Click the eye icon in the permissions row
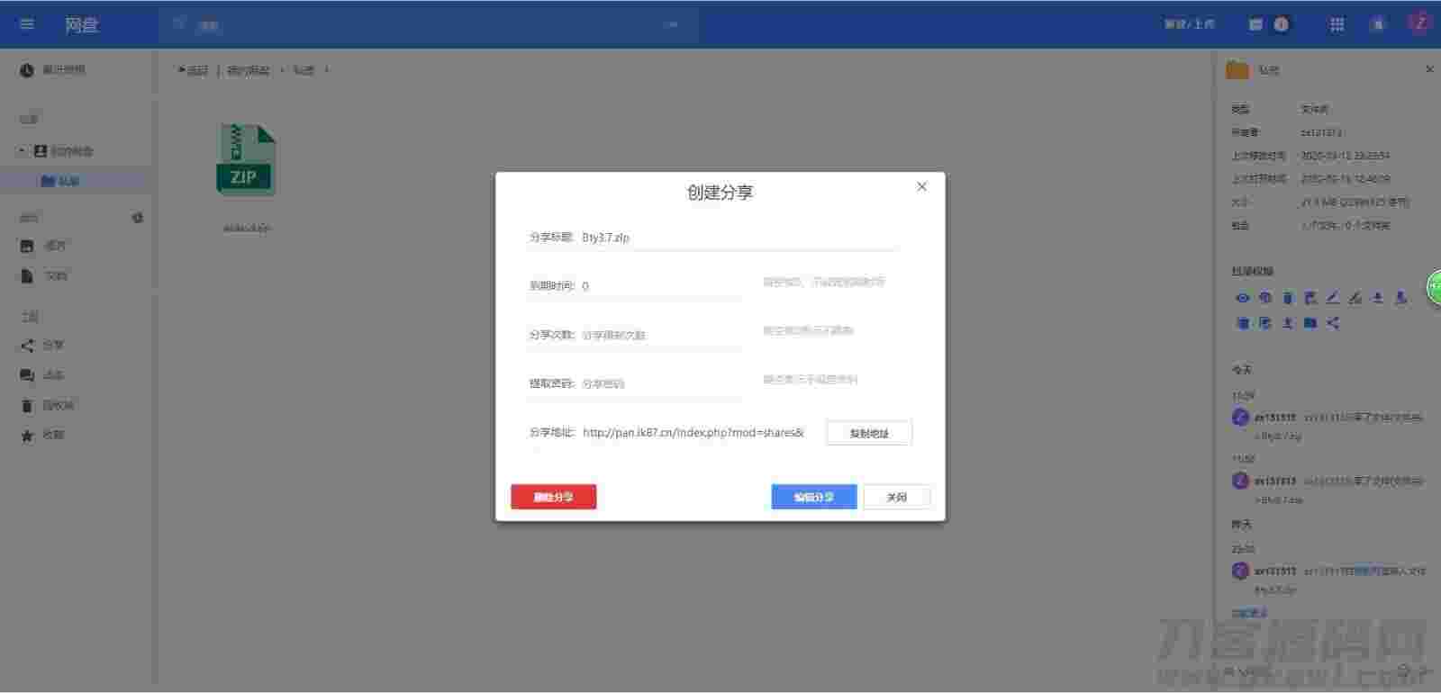 [x=1243, y=298]
